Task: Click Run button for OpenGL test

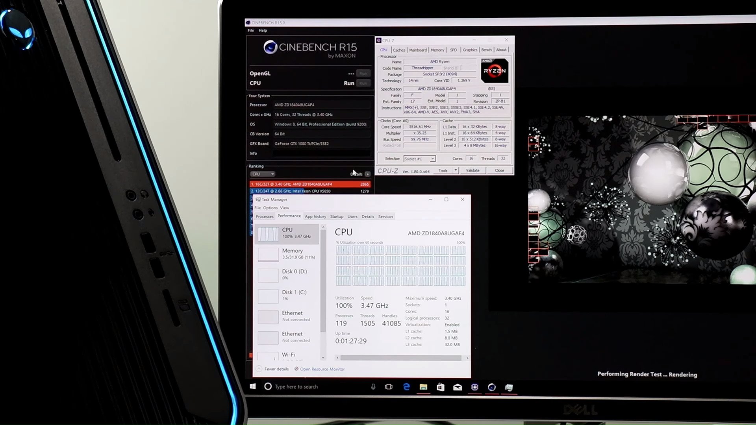Action: 363,73
